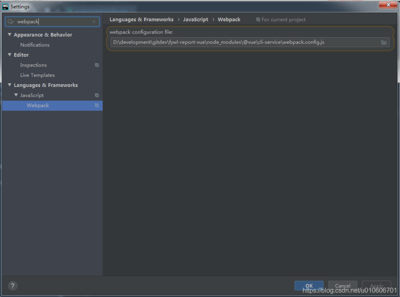Screen dimensions: 400x297
Task: Select the Webpack settings item
Action: (x=38, y=105)
